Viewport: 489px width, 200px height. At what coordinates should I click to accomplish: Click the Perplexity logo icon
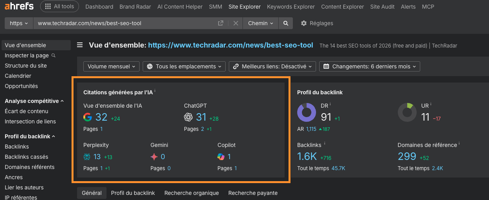pyautogui.click(x=87, y=157)
